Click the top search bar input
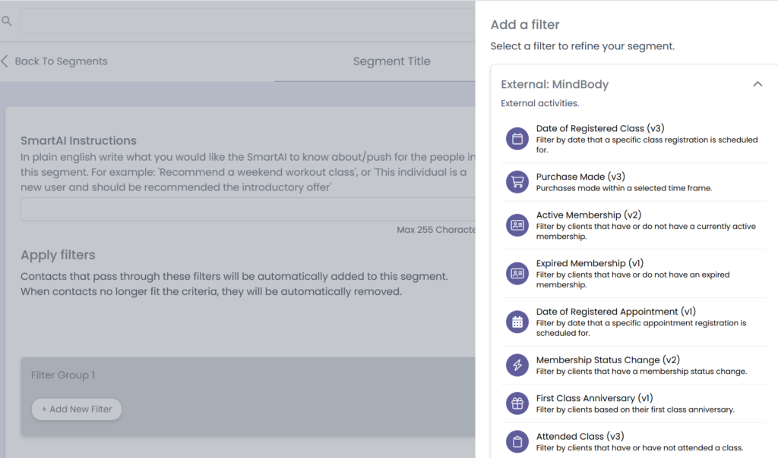 click(x=248, y=21)
